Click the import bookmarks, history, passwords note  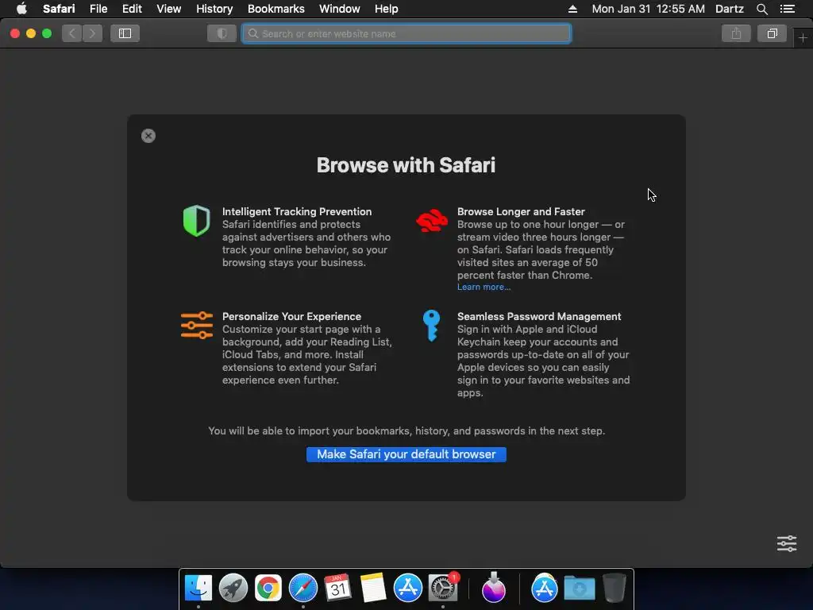coord(406,431)
